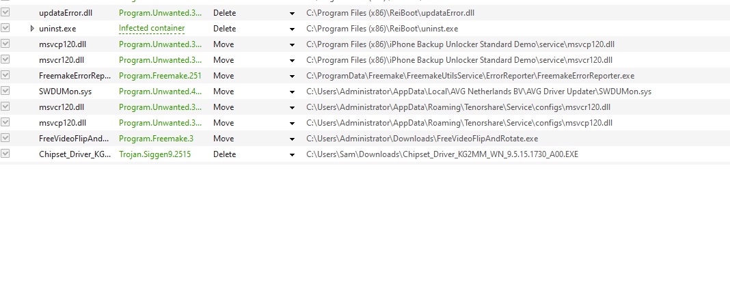
Task: Expand the uninst.exe infected container row
Action: tap(32, 29)
